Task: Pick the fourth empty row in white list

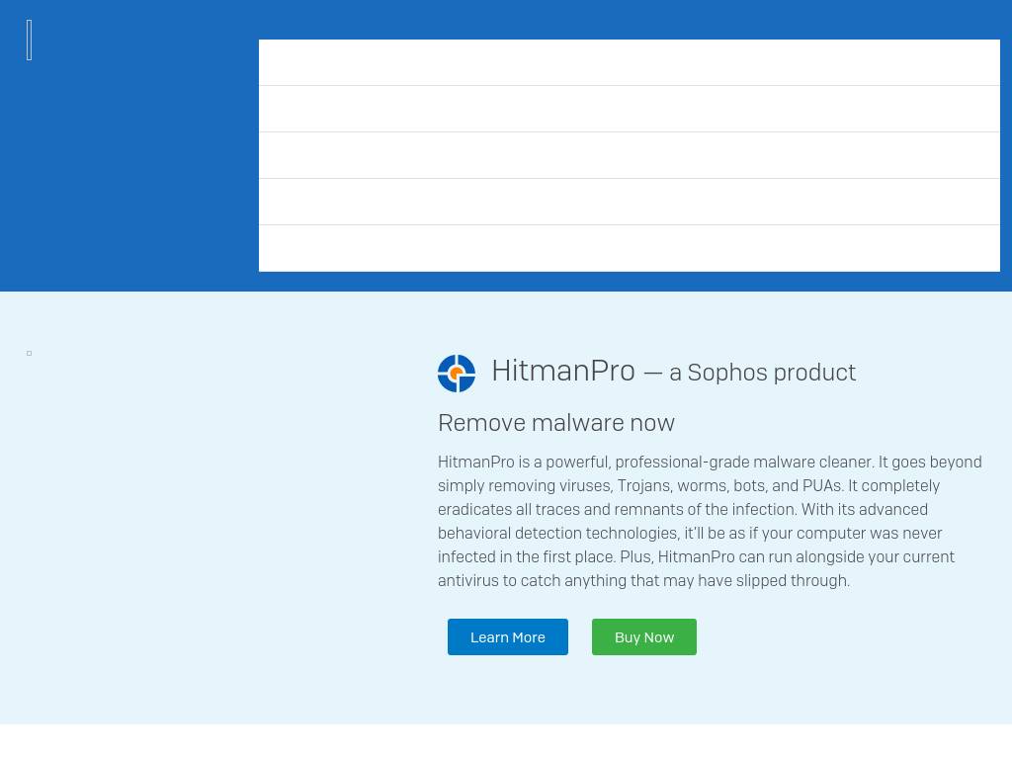Action: tap(629, 202)
